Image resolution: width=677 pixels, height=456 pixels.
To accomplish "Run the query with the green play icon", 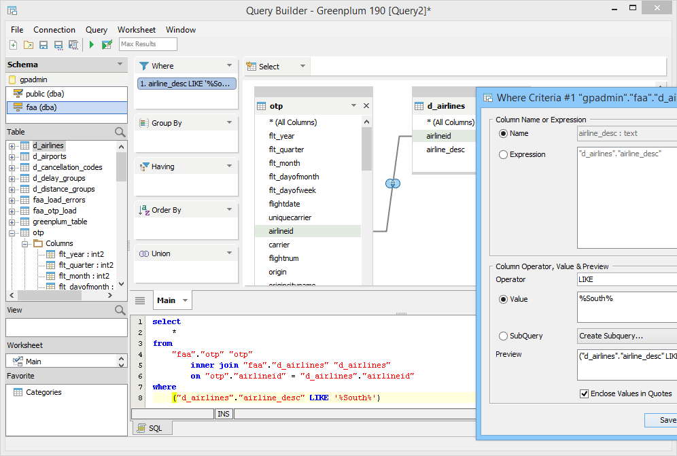I will click(92, 44).
